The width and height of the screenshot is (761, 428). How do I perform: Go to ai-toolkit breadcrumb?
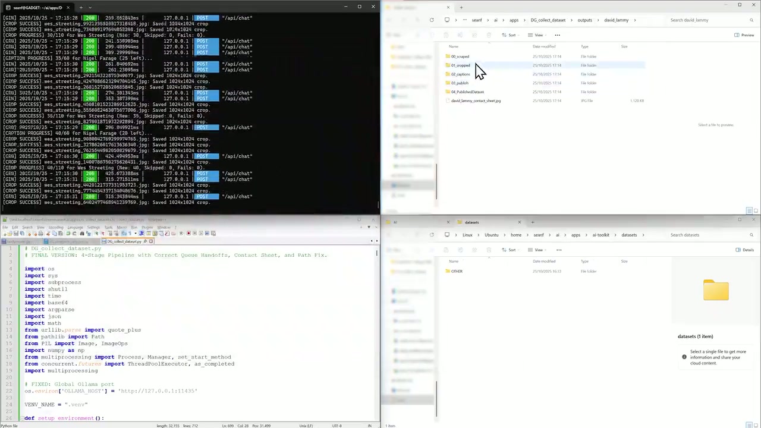(x=600, y=235)
